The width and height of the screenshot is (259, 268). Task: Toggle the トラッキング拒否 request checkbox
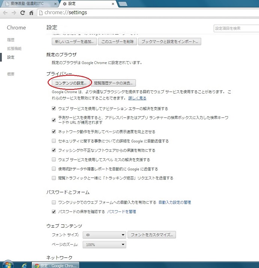point(54,178)
